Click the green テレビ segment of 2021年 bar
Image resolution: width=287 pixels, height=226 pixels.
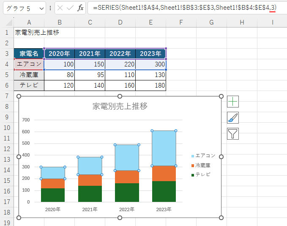(x=90, y=194)
